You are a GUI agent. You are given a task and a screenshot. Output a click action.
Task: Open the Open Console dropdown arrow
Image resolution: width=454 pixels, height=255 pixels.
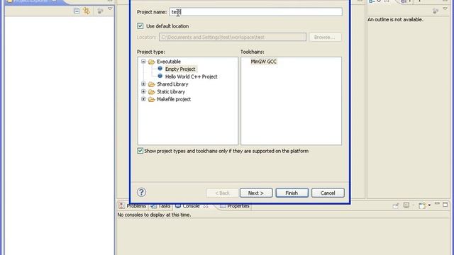tap(429, 205)
